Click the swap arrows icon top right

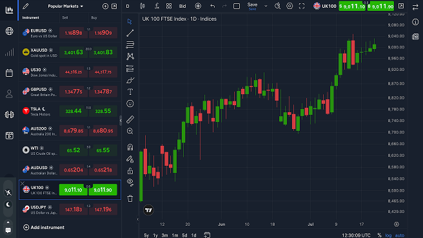(x=415, y=7)
